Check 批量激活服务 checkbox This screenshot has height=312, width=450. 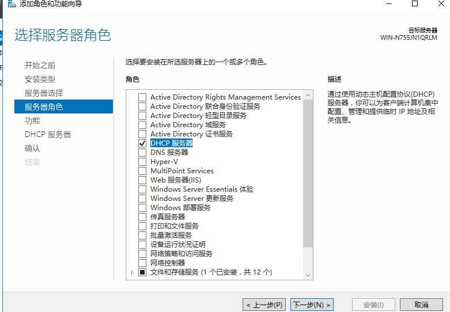coord(142,235)
